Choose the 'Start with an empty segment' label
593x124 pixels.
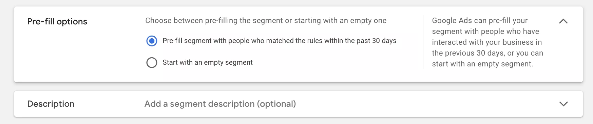tap(208, 62)
